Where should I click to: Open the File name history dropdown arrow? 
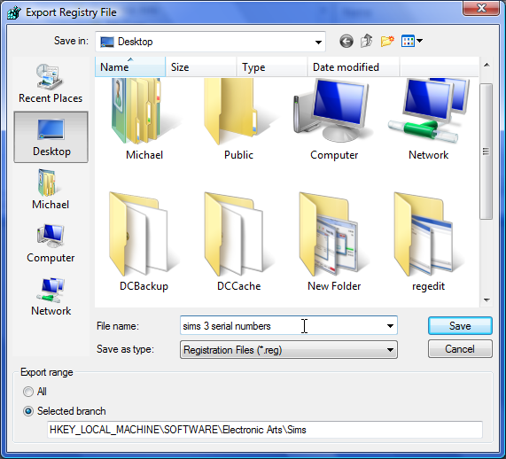(x=390, y=326)
